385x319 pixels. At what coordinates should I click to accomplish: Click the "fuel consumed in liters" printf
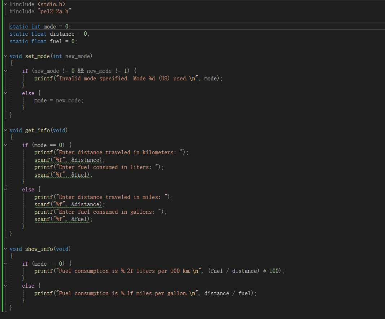[99, 167]
